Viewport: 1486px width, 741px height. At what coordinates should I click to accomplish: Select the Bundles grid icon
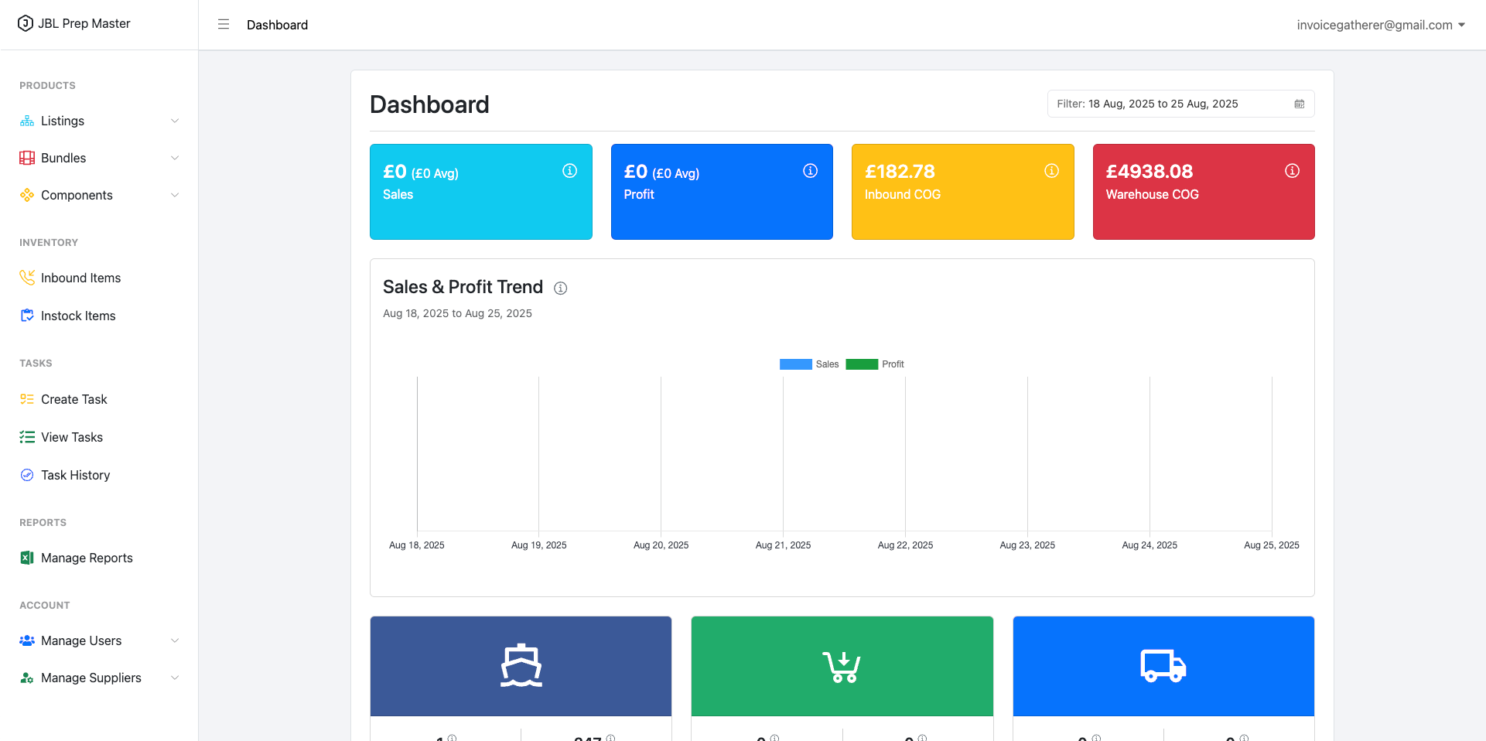tap(27, 158)
